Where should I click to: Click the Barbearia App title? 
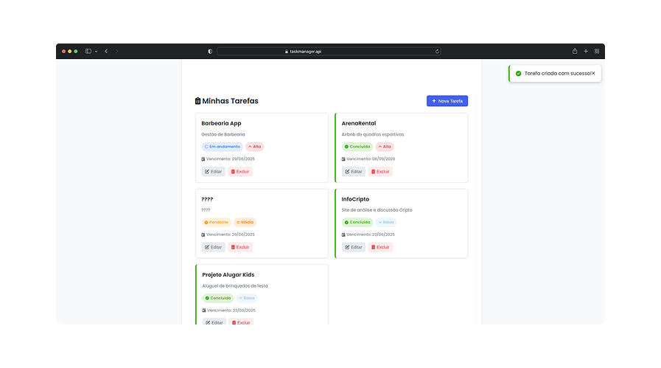[x=221, y=123]
